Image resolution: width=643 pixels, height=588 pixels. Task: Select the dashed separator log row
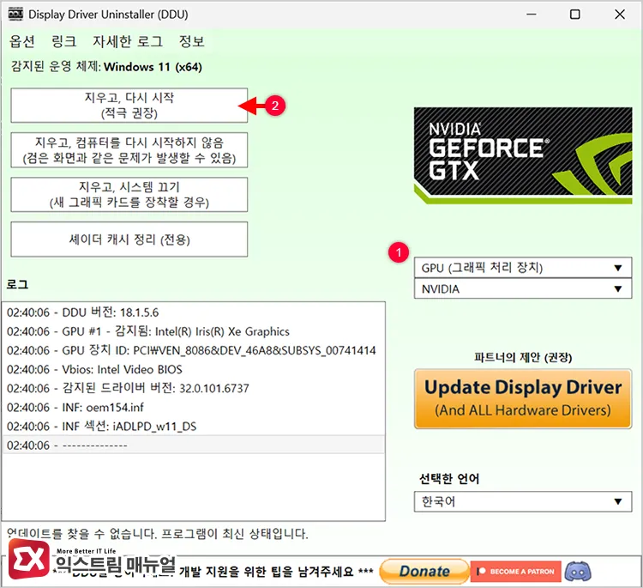[x=193, y=446]
